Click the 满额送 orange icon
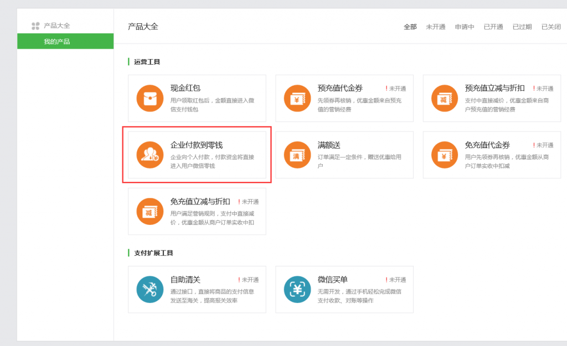 (297, 155)
